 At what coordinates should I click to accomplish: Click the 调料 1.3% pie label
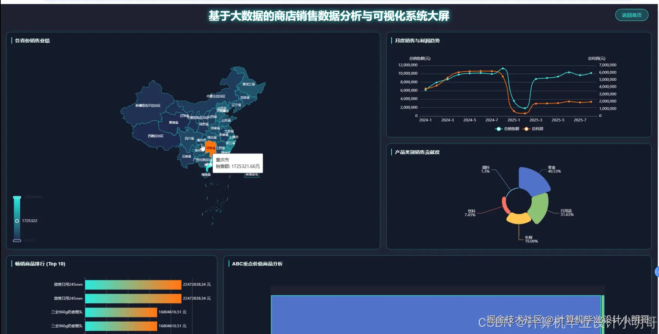(485, 169)
